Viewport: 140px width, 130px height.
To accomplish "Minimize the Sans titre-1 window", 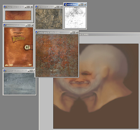I will [26, 7].
